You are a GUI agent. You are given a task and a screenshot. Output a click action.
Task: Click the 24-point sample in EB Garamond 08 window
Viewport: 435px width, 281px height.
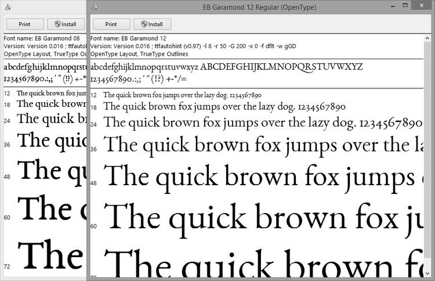click(52, 119)
